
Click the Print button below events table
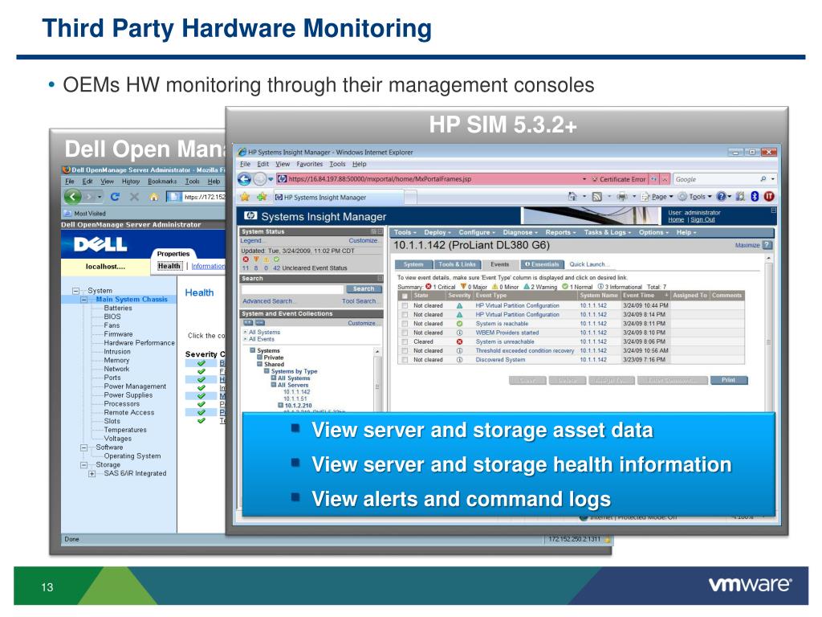(x=728, y=380)
